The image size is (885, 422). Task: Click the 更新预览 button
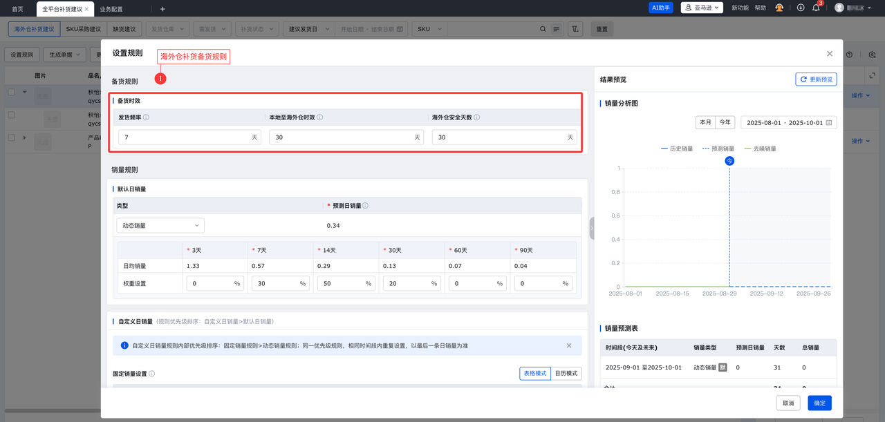(x=816, y=79)
